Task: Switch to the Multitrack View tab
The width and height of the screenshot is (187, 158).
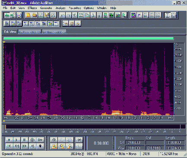Action: pos(30,32)
